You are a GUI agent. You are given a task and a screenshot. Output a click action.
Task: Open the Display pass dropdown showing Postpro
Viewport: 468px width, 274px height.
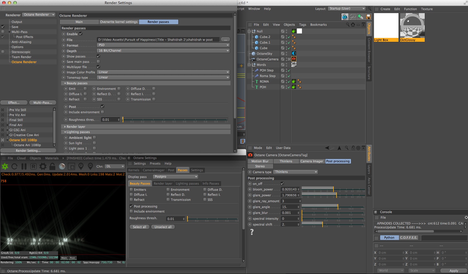176,177
